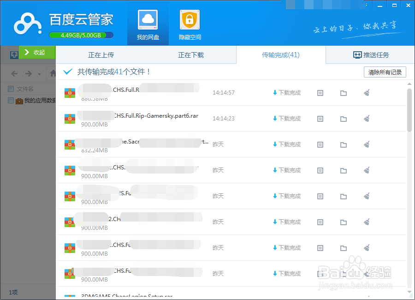Open containing folder for 14:14:57 row
The image size is (415, 300).
pos(344,93)
